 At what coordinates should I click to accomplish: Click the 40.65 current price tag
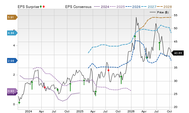177,53
